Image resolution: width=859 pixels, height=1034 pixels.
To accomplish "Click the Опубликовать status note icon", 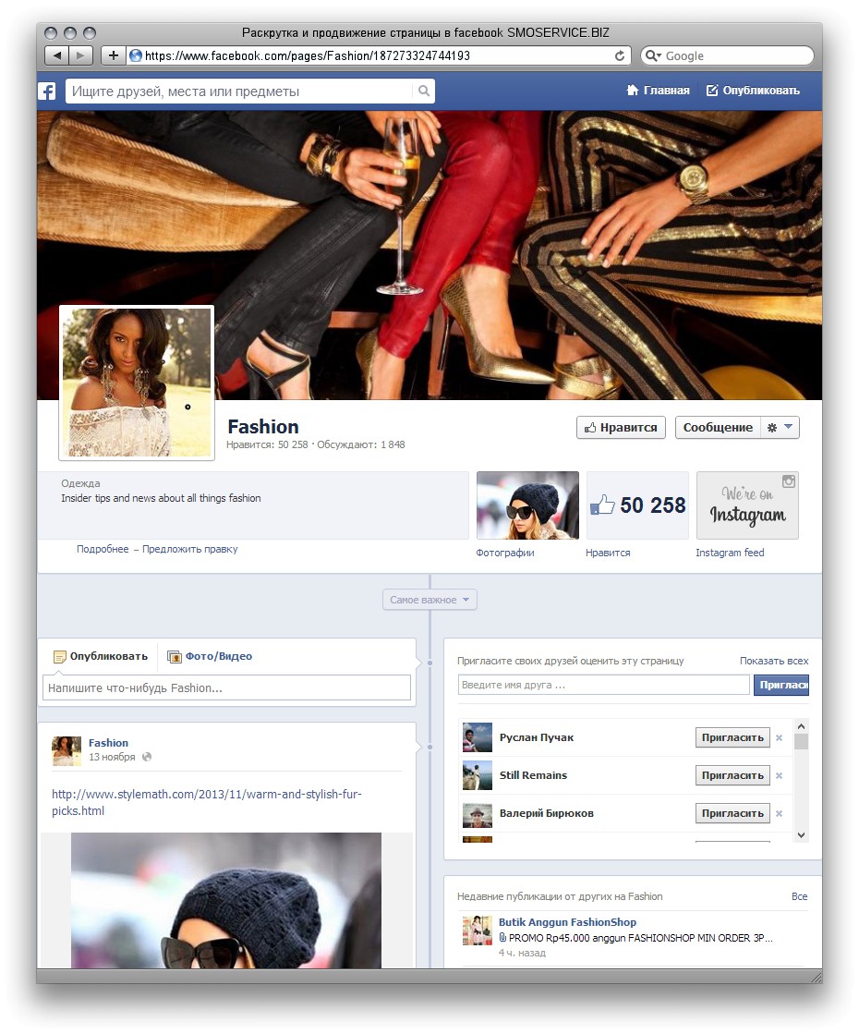I will 60,657.
